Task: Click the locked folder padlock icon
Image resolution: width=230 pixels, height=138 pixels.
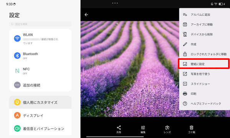Action: pos(185,54)
